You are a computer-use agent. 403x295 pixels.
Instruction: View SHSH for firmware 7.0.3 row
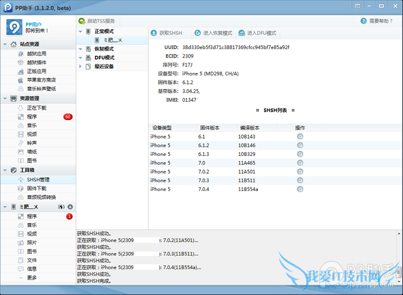coord(300,180)
